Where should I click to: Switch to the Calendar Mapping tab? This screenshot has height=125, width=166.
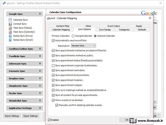61,30
